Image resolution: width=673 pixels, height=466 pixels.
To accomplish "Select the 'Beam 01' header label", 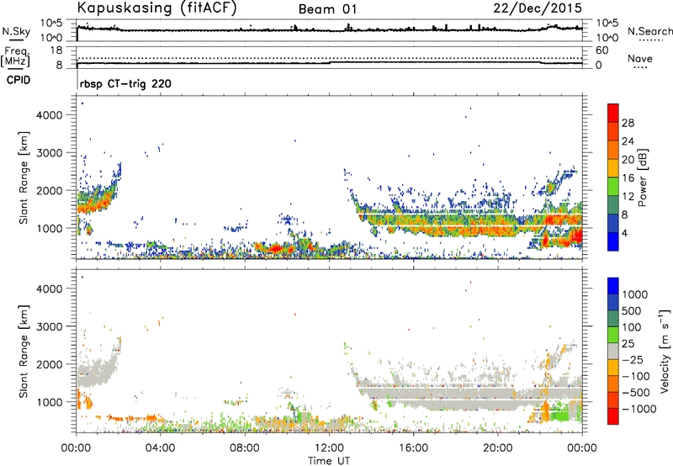I will [327, 9].
